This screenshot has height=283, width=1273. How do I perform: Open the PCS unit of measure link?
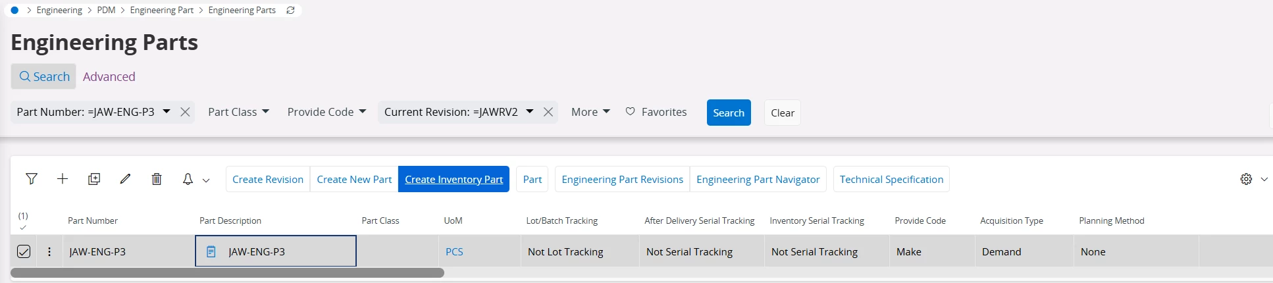[x=454, y=251]
